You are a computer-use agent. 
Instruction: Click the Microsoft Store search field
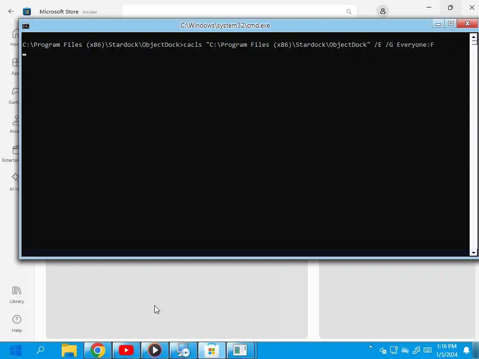[x=239, y=12]
